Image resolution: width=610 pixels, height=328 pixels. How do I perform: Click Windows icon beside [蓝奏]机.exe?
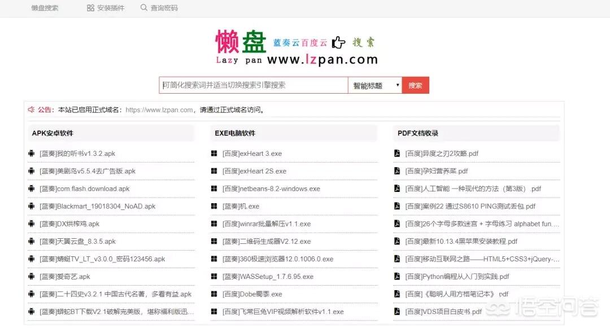[214, 206]
